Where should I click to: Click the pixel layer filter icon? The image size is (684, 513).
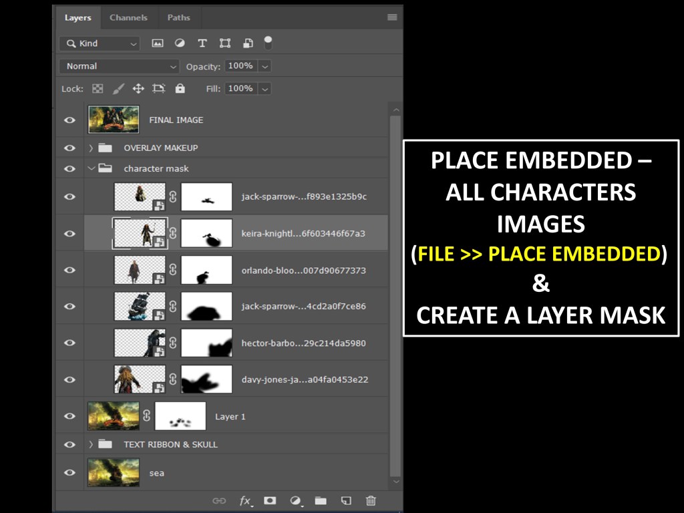158,43
